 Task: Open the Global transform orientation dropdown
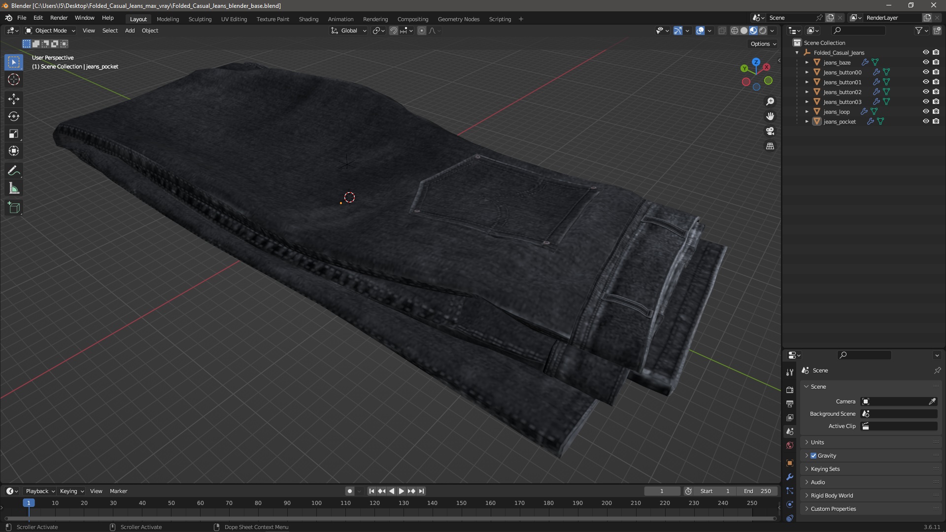[x=348, y=31]
